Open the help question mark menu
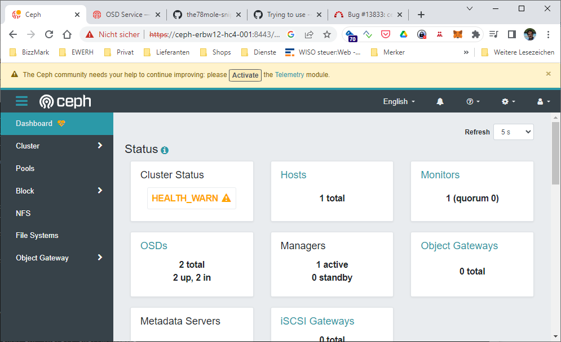Image resolution: width=561 pixels, height=342 pixels. (x=473, y=101)
